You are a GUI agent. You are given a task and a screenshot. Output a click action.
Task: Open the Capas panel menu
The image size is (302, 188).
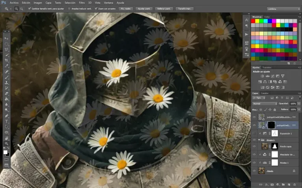click(x=299, y=93)
